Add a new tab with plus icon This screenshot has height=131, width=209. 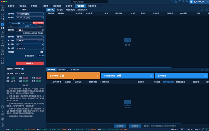(100, 6)
